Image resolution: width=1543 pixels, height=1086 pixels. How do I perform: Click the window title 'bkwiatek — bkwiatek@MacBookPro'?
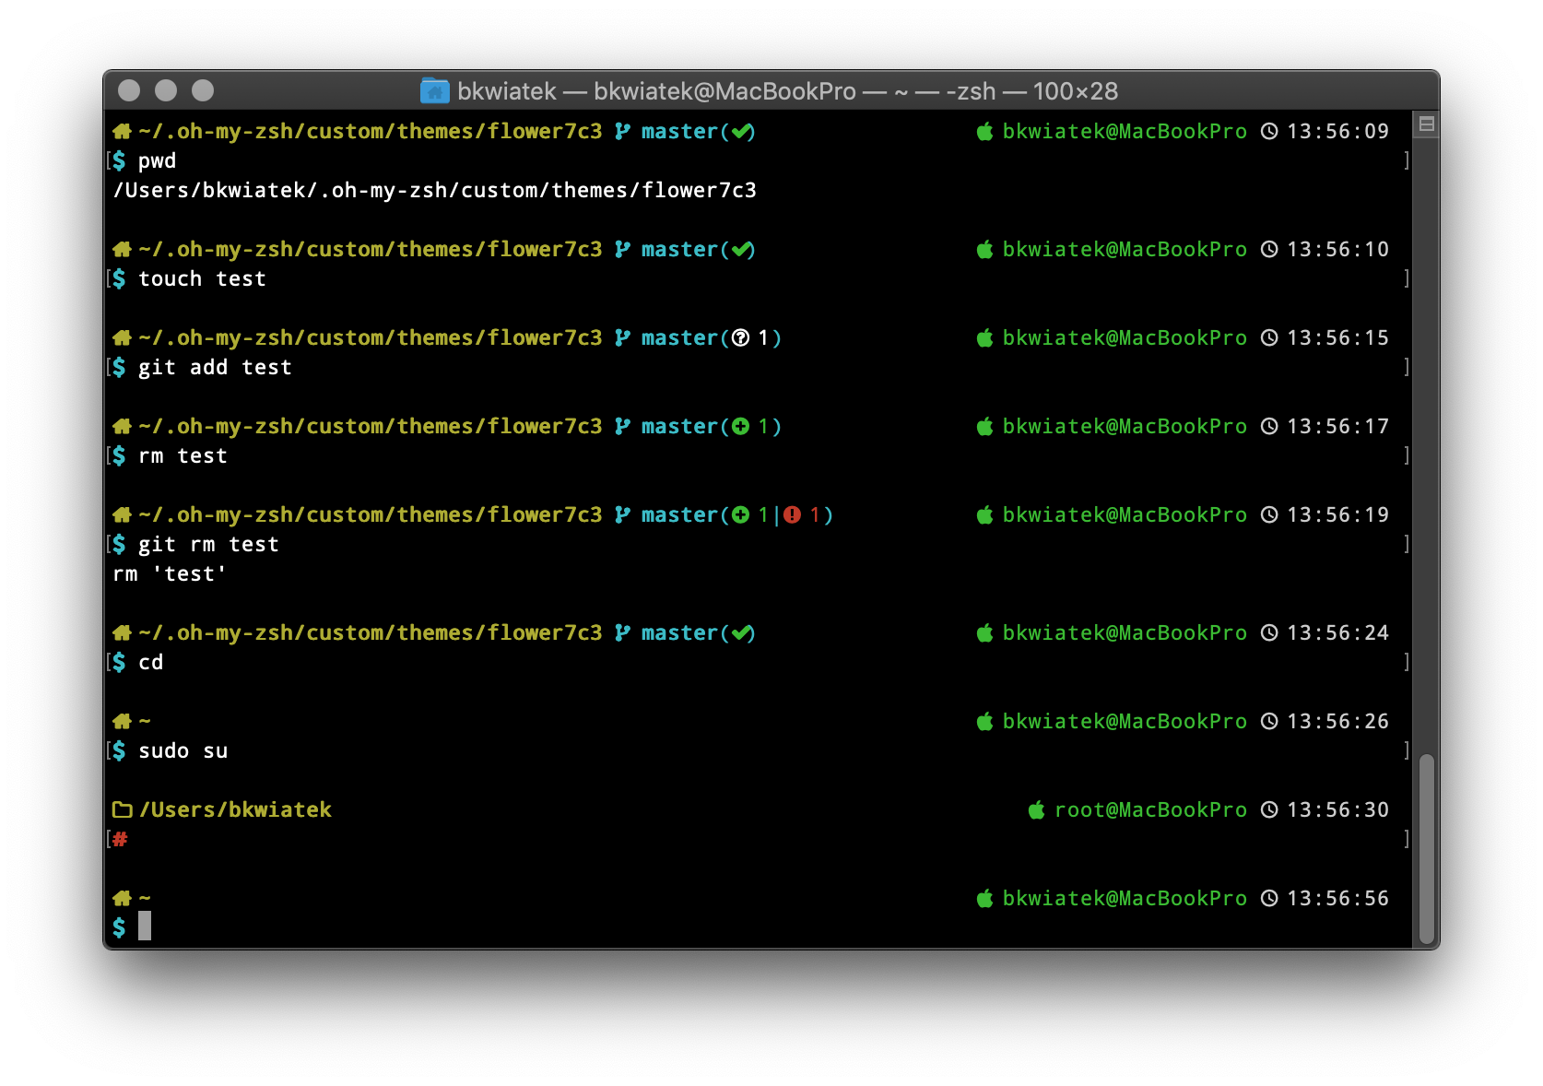[x=656, y=90]
